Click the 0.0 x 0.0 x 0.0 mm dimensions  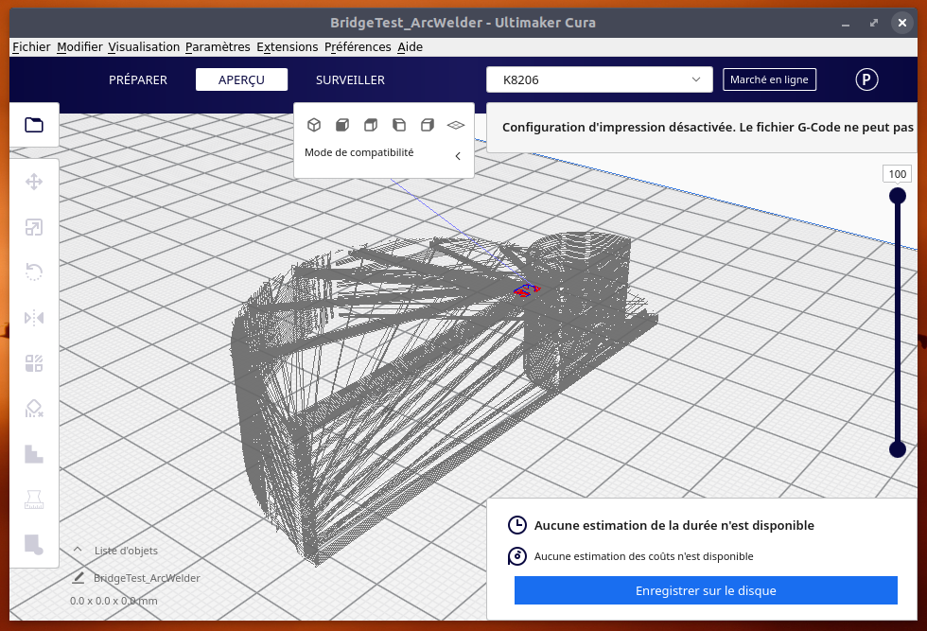coord(114,601)
